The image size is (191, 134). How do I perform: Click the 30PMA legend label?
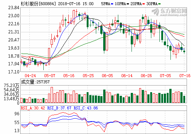point(152,4)
